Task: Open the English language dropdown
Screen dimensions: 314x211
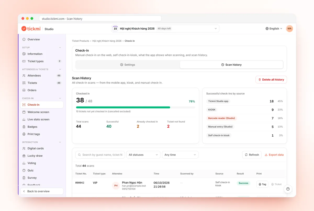Action: click(x=274, y=29)
